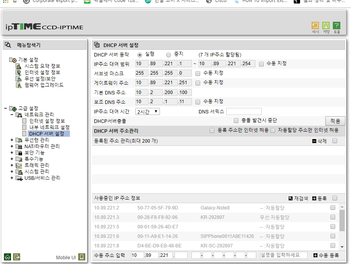Select the 중지 radio button
The height and width of the screenshot is (264, 351).
(169, 55)
